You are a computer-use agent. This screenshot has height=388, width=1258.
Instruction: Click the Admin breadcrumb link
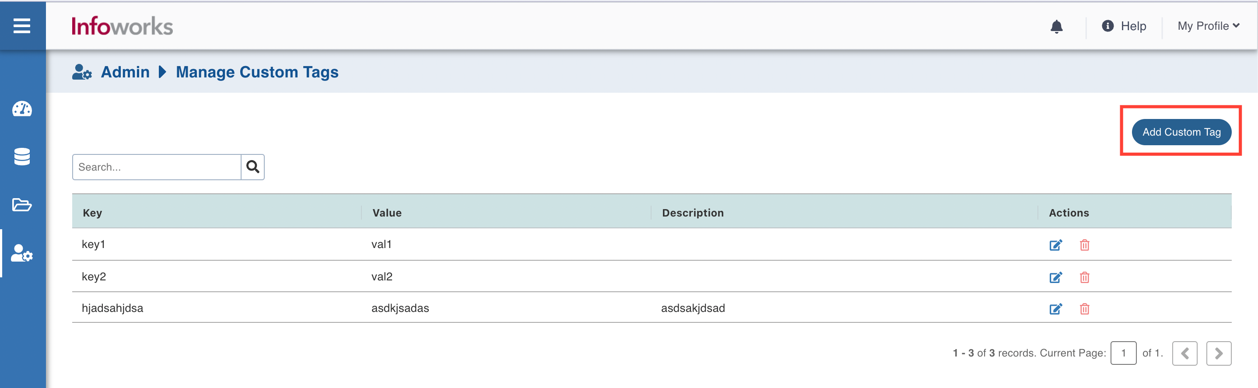tap(125, 72)
